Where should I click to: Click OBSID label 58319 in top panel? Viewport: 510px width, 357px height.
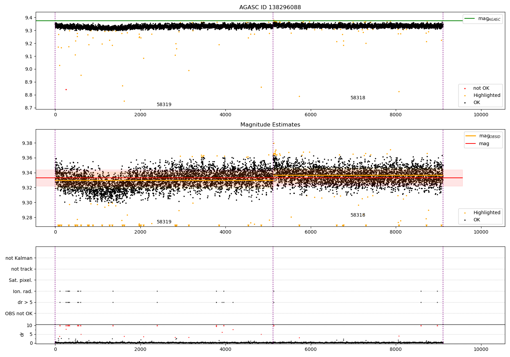coord(164,105)
